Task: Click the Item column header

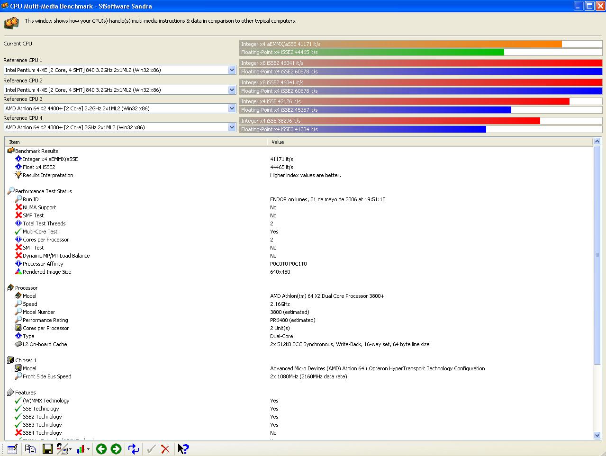Action: (x=136, y=142)
